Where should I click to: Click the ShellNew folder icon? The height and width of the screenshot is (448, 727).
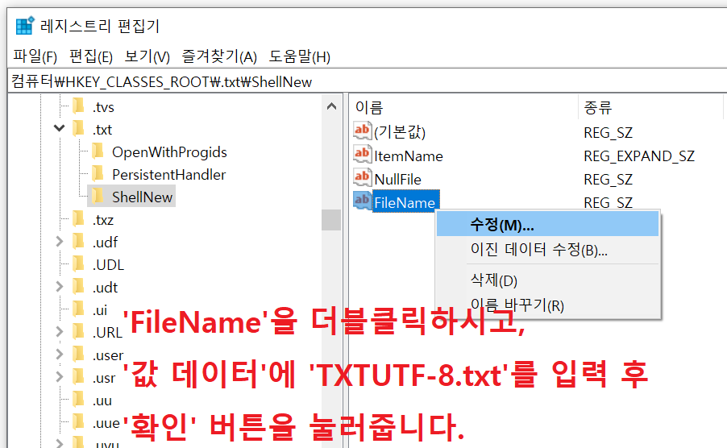[98, 196]
